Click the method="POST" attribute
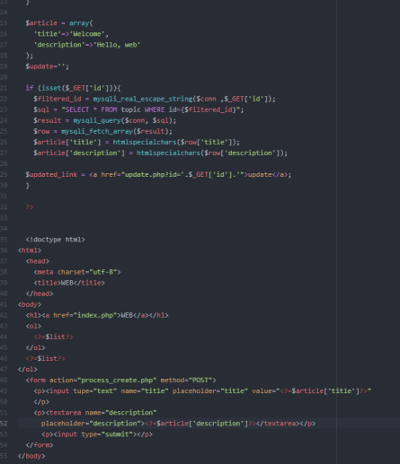 (x=186, y=381)
